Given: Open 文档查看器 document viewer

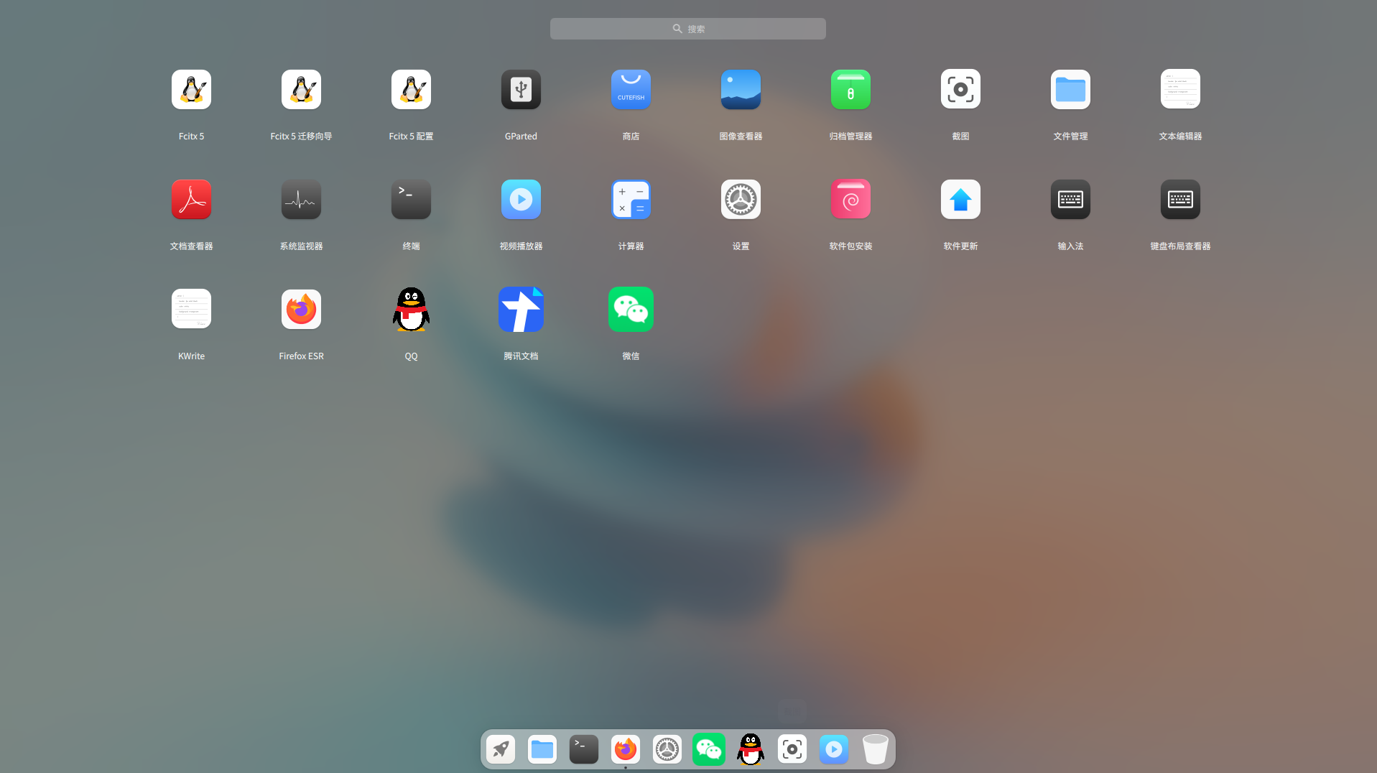Looking at the screenshot, I should [191, 200].
